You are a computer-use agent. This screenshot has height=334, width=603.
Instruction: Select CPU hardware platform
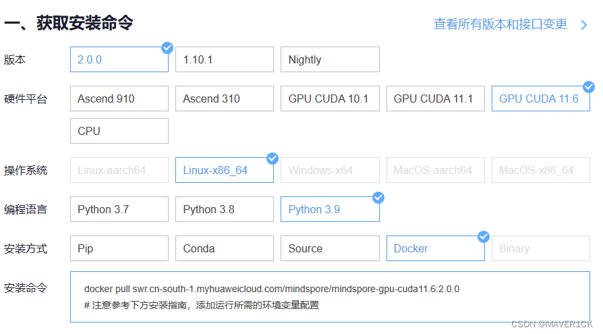[119, 131]
